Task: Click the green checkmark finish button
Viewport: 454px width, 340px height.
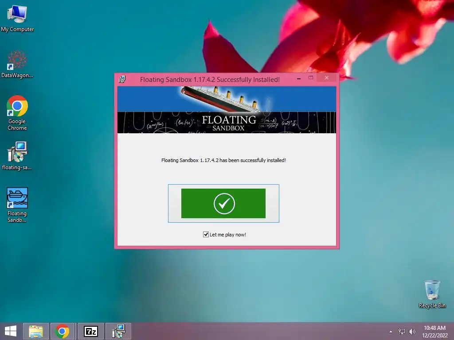Action: pyautogui.click(x=223, y=203)
